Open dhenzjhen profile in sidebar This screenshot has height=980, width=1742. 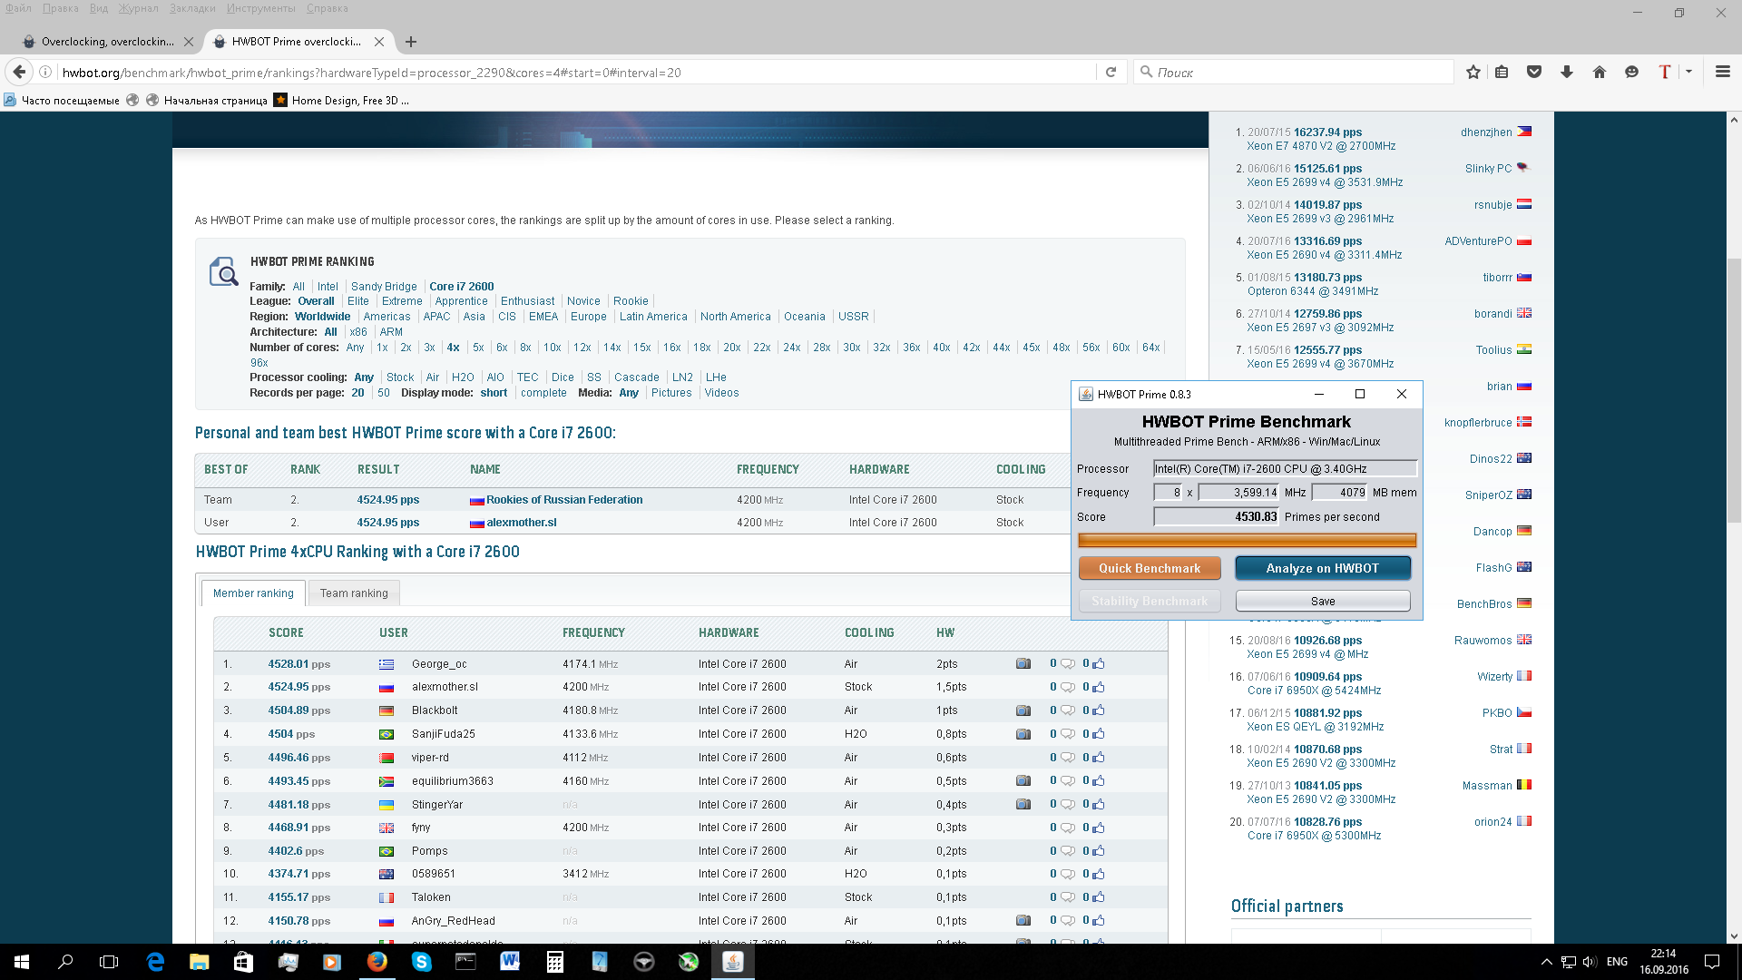[1486, 132]
